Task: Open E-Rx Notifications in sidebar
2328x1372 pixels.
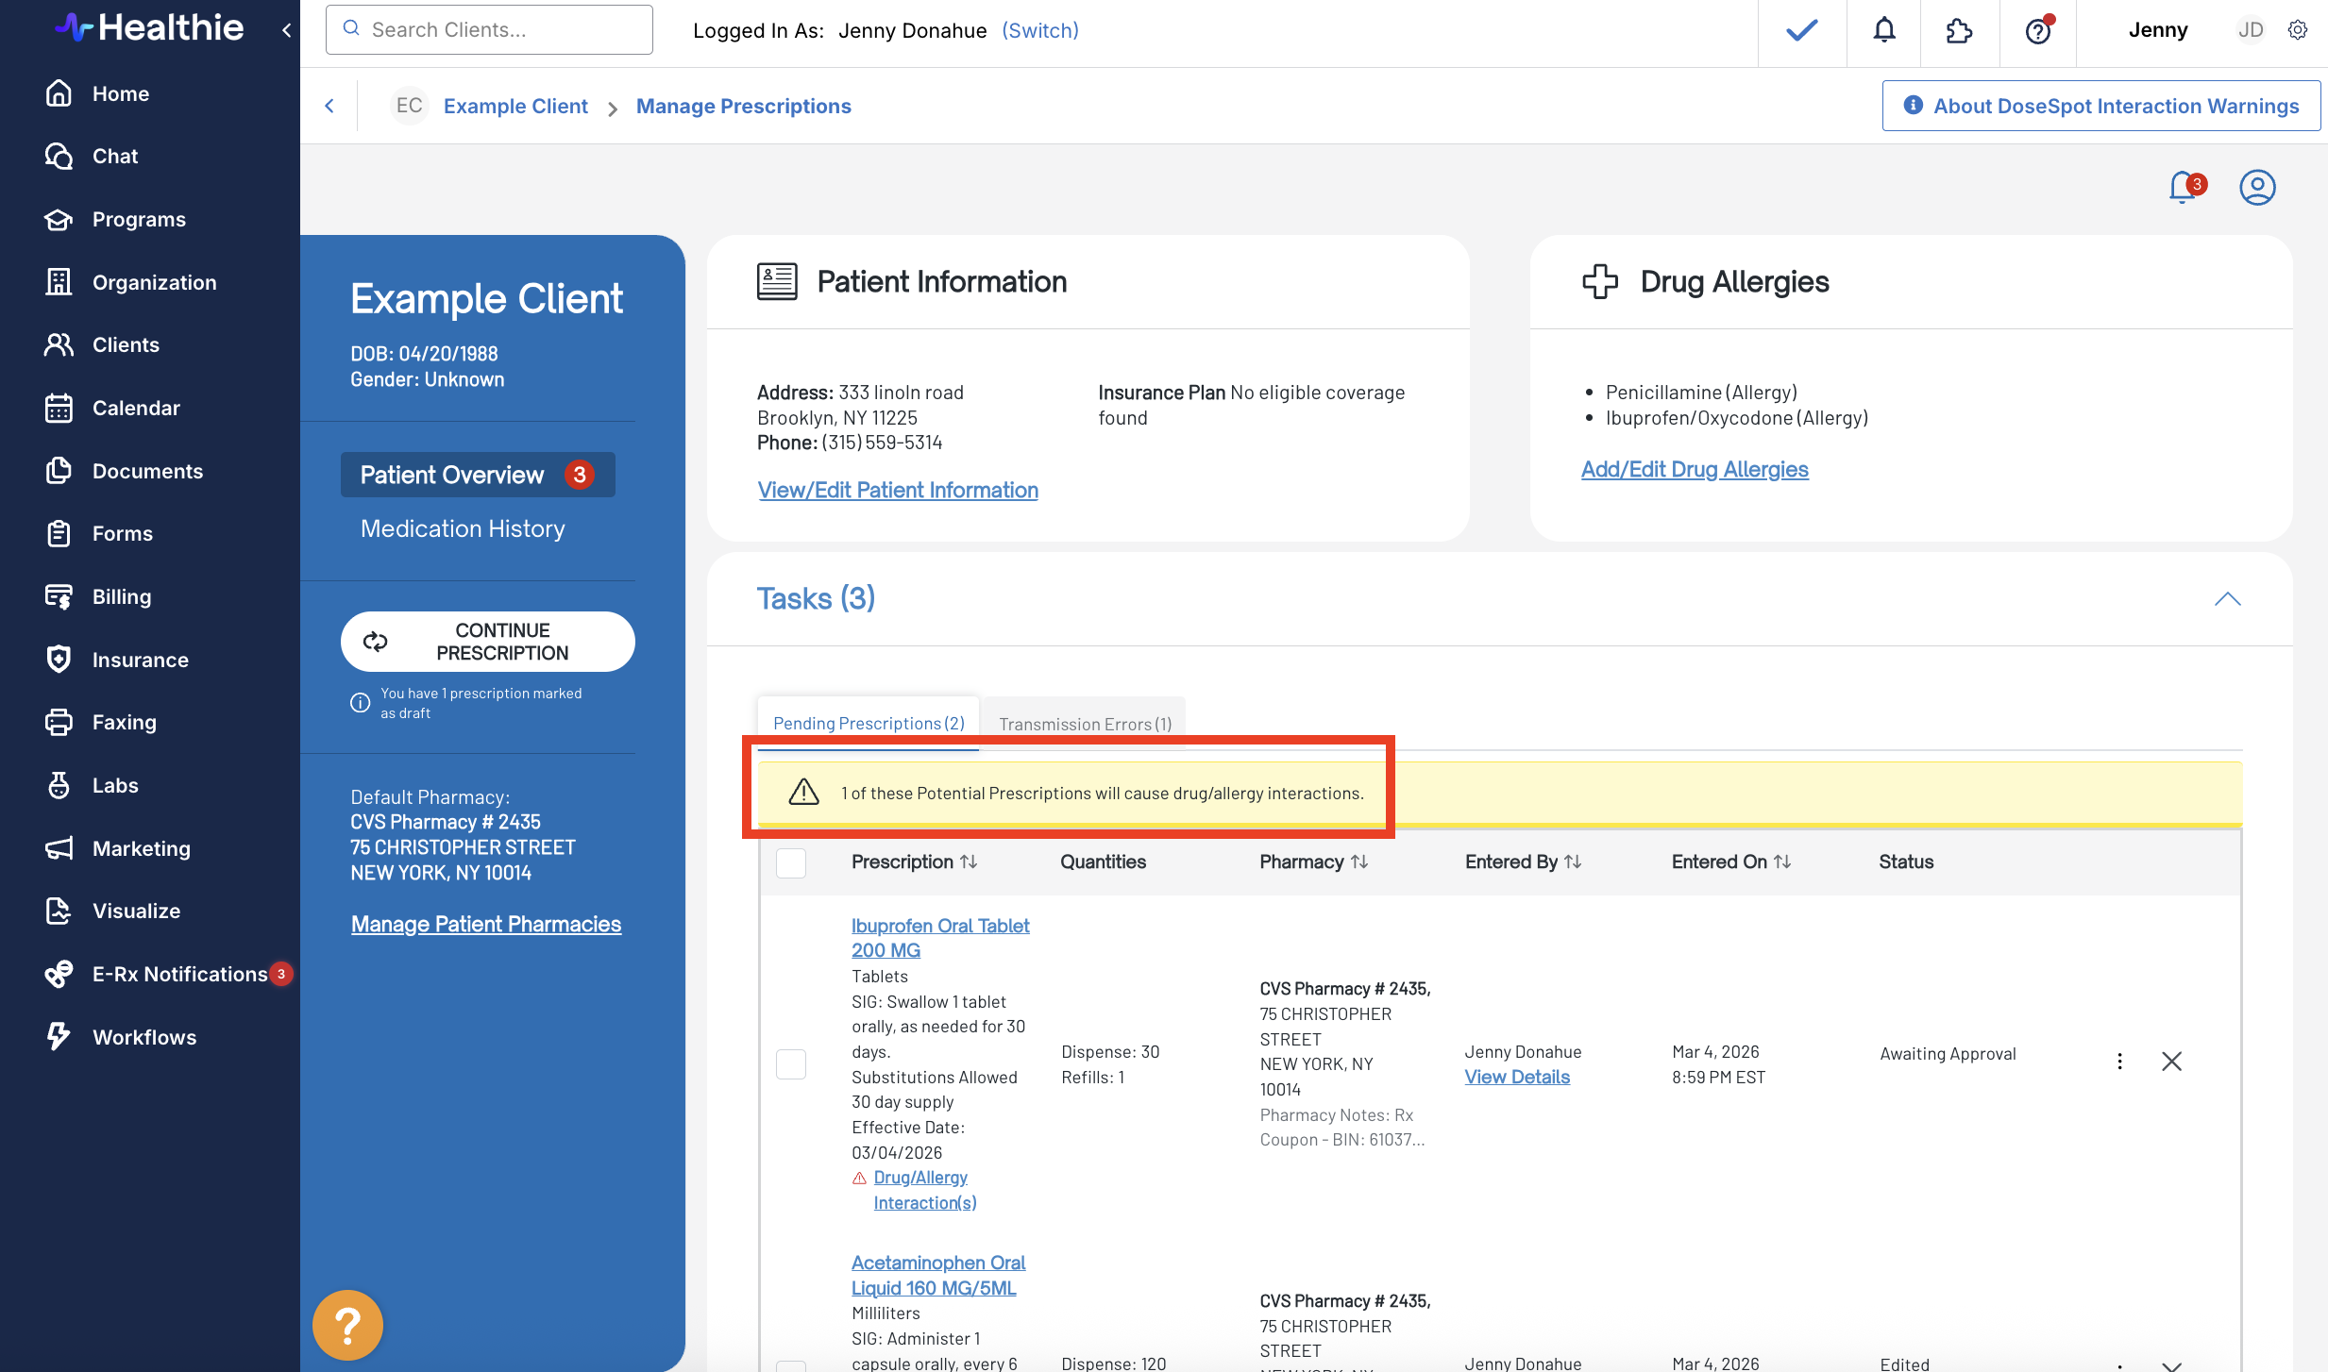Action: (179, 974)
